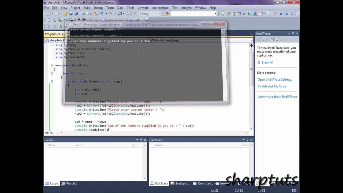Screen dimensions: 343x193
Task: Switch to the Program.cs editor tab
Action: point(53,34)
